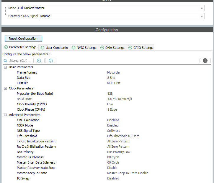Image resolution: width=214 pixels, height=183 pixels.
Task: Open the GPIO Settings tab
Action: (x=141, y=48)
